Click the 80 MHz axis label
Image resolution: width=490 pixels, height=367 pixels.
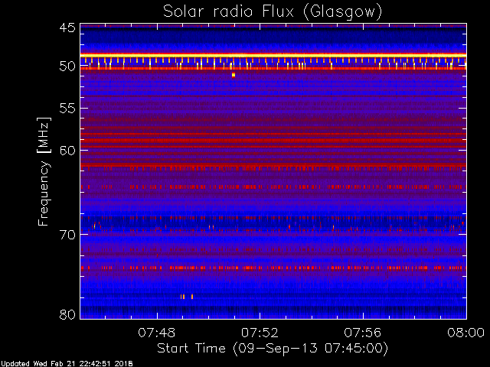pyautogui.click(x=67, y=314)
